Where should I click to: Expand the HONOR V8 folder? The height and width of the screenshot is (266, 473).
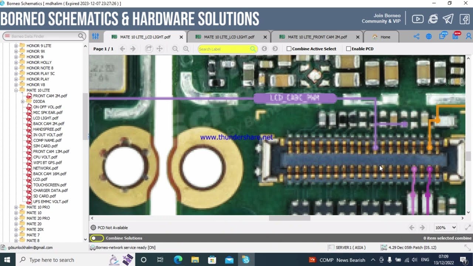[16, 85]
